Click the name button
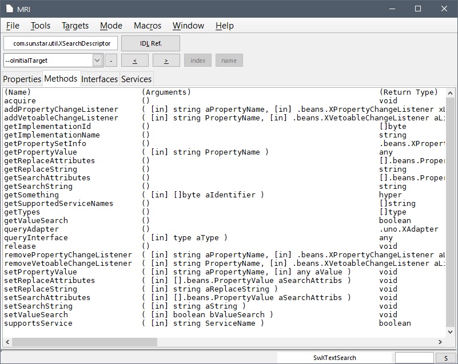The width and height of the screenshot is (458, 364). tap(229, 60)
